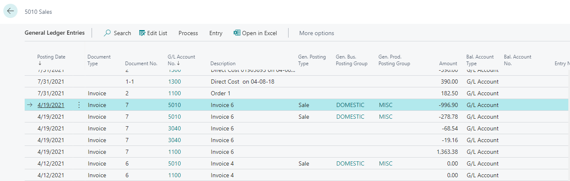Open account 3040 in the -19.16 row
Viewport: 570px width, 181px height.
pyautogui.click(x=174, y=140)
